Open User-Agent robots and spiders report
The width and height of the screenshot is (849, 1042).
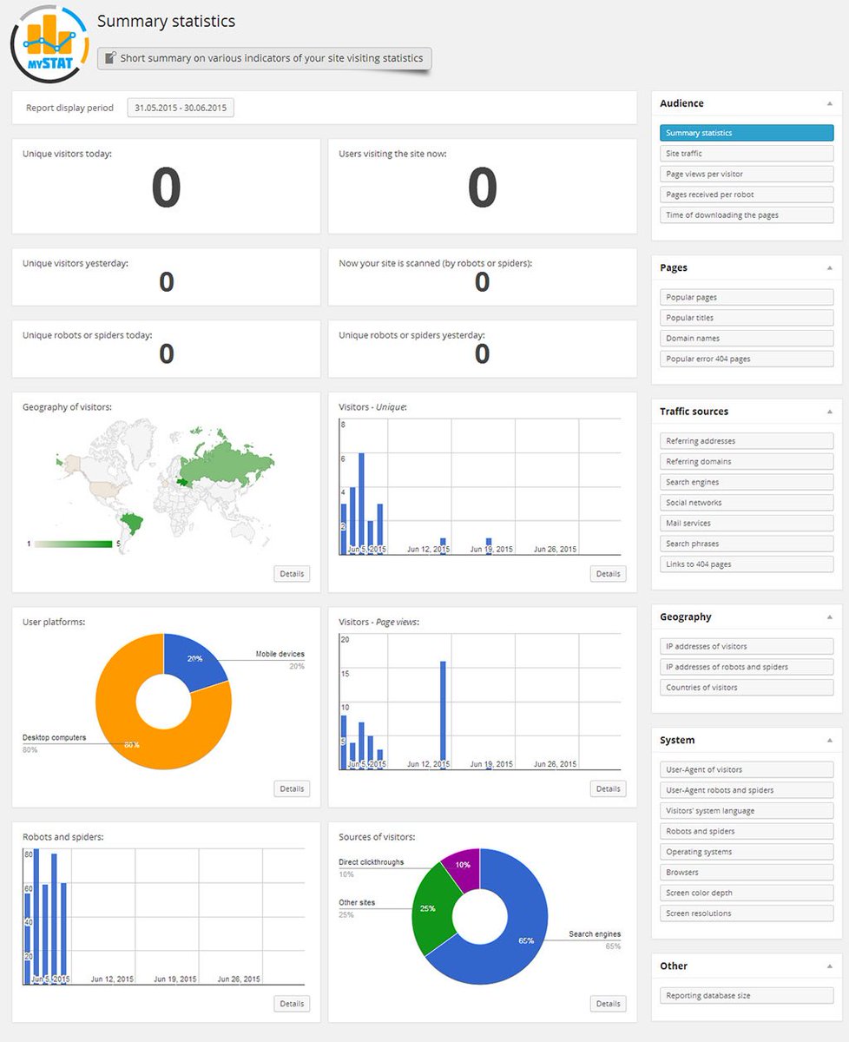747,790
